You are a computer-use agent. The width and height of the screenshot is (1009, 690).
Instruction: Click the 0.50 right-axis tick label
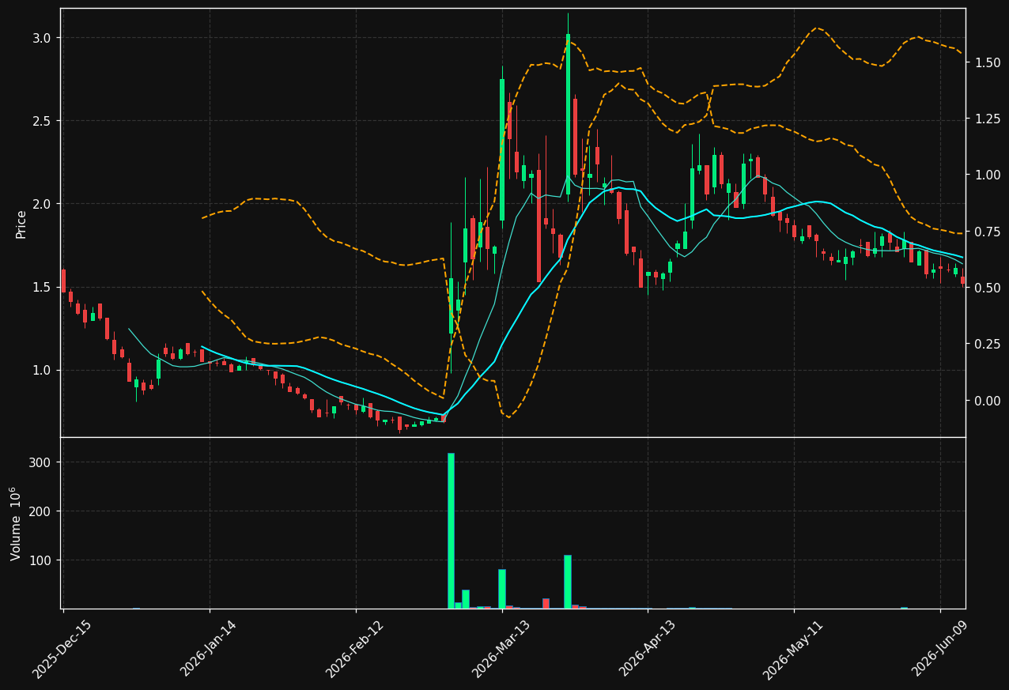987,288
